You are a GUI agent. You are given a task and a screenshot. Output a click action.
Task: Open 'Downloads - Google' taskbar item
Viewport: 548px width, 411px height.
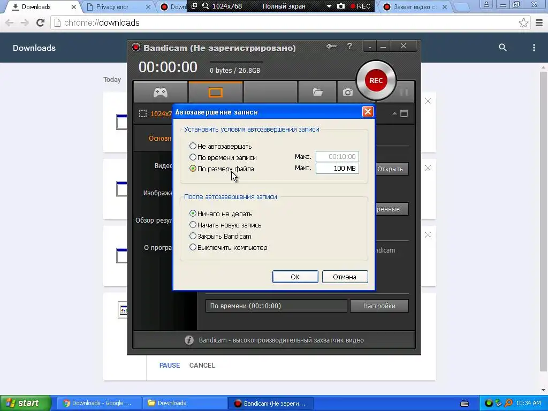coord(98,403)
